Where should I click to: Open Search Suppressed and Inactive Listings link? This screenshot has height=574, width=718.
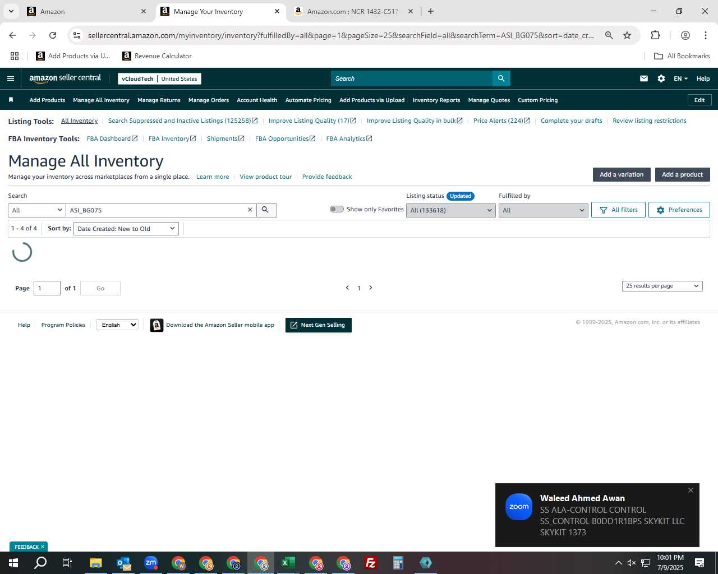(x=183, y=121)
